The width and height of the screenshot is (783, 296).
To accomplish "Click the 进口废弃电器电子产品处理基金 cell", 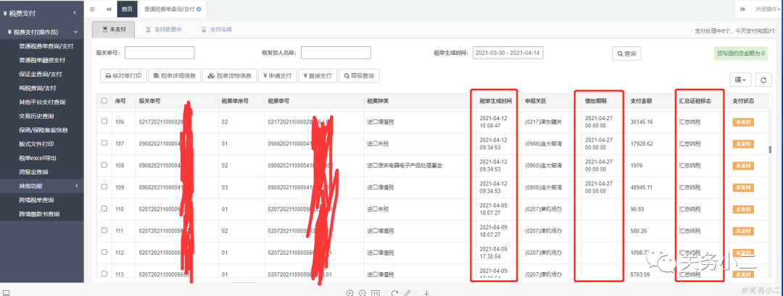I will click(x=405, y=166).
